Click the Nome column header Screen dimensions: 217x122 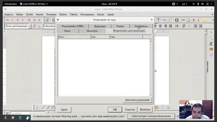[74, 37]
